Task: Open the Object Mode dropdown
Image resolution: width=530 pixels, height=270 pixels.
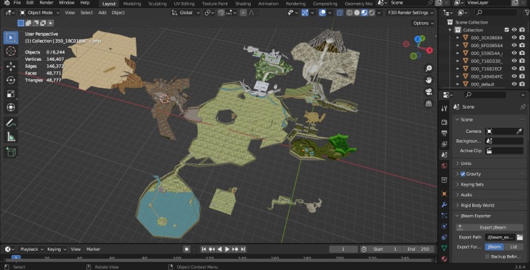Action: (x=39, y=13)
